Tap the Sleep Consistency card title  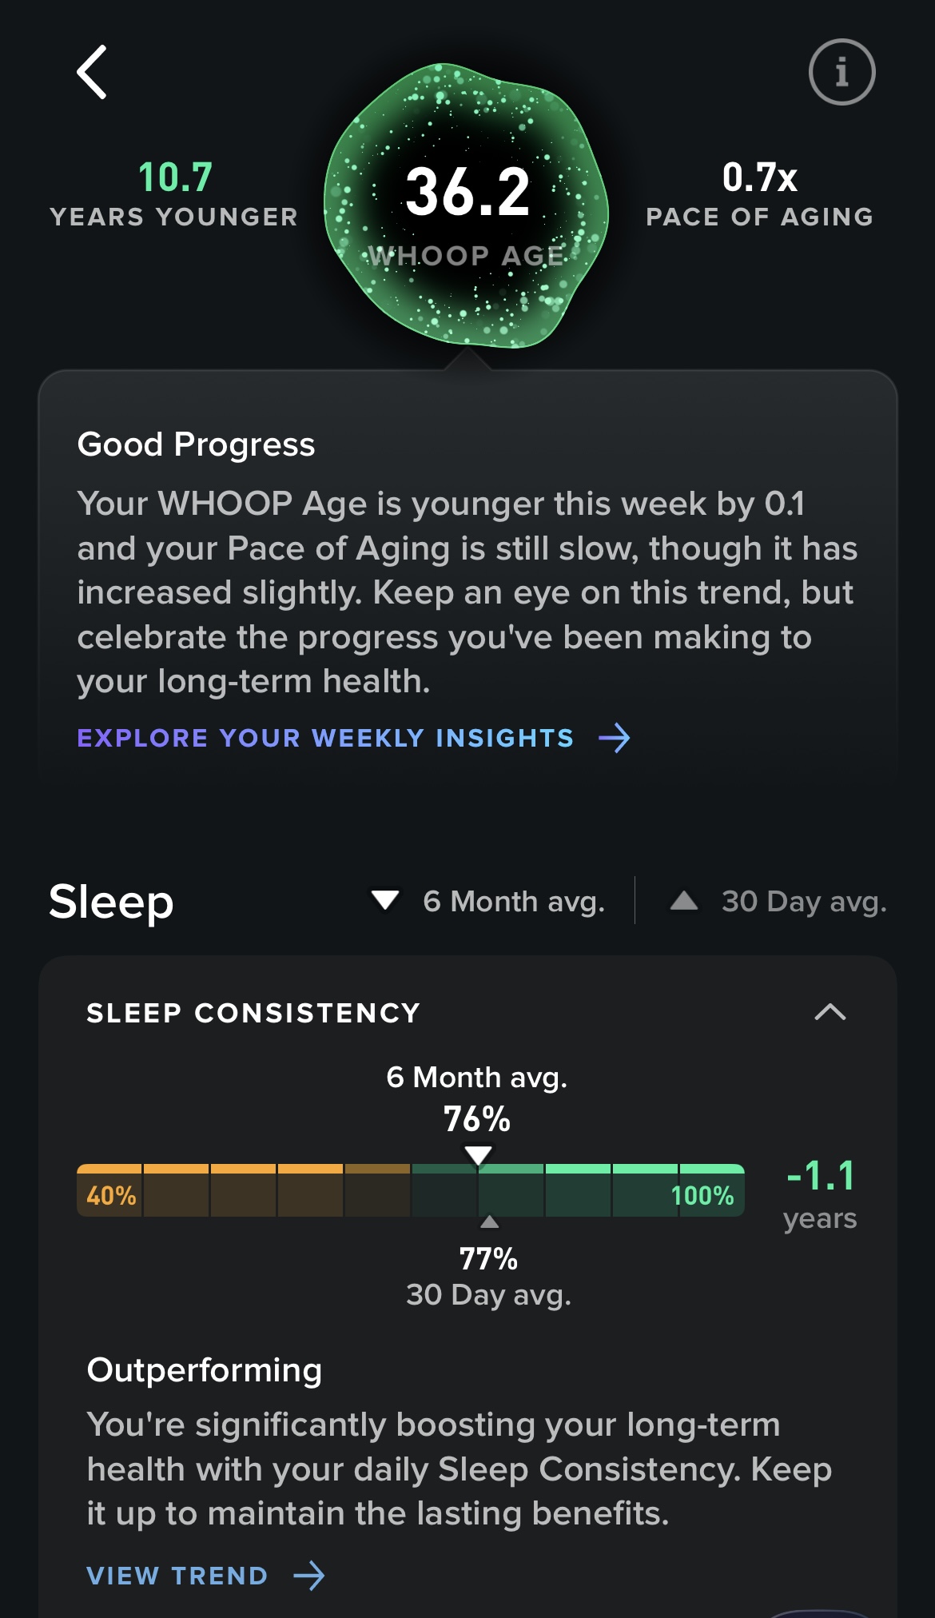pos(253,1013)
